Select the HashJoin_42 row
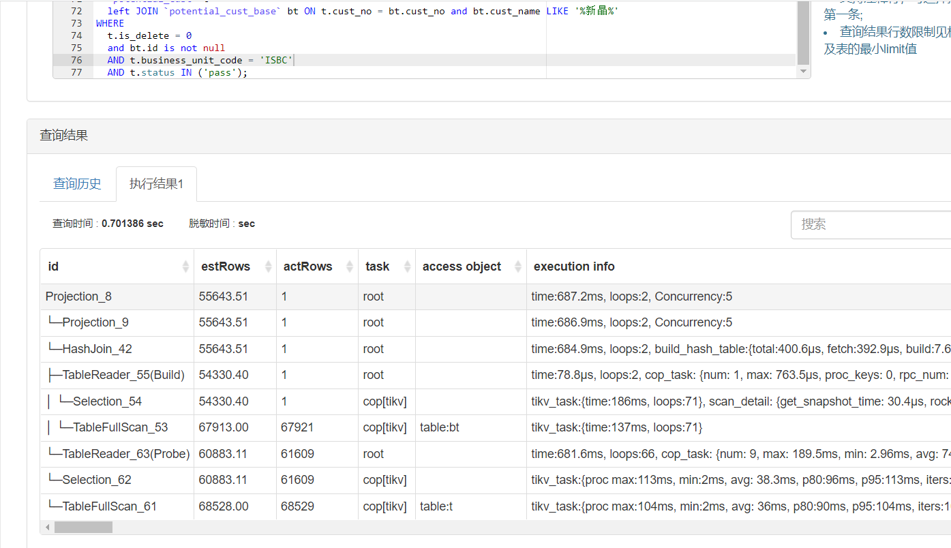 [x=97, y=349]
